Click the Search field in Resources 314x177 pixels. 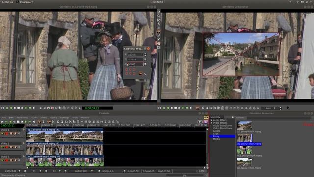click(x=279, y=118)
